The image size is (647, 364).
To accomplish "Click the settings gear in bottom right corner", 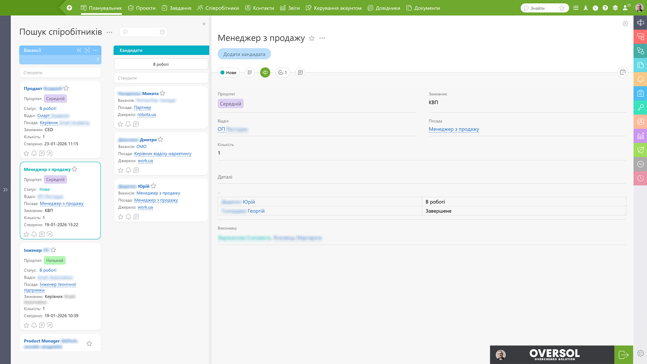I will (x=640, y=353).
